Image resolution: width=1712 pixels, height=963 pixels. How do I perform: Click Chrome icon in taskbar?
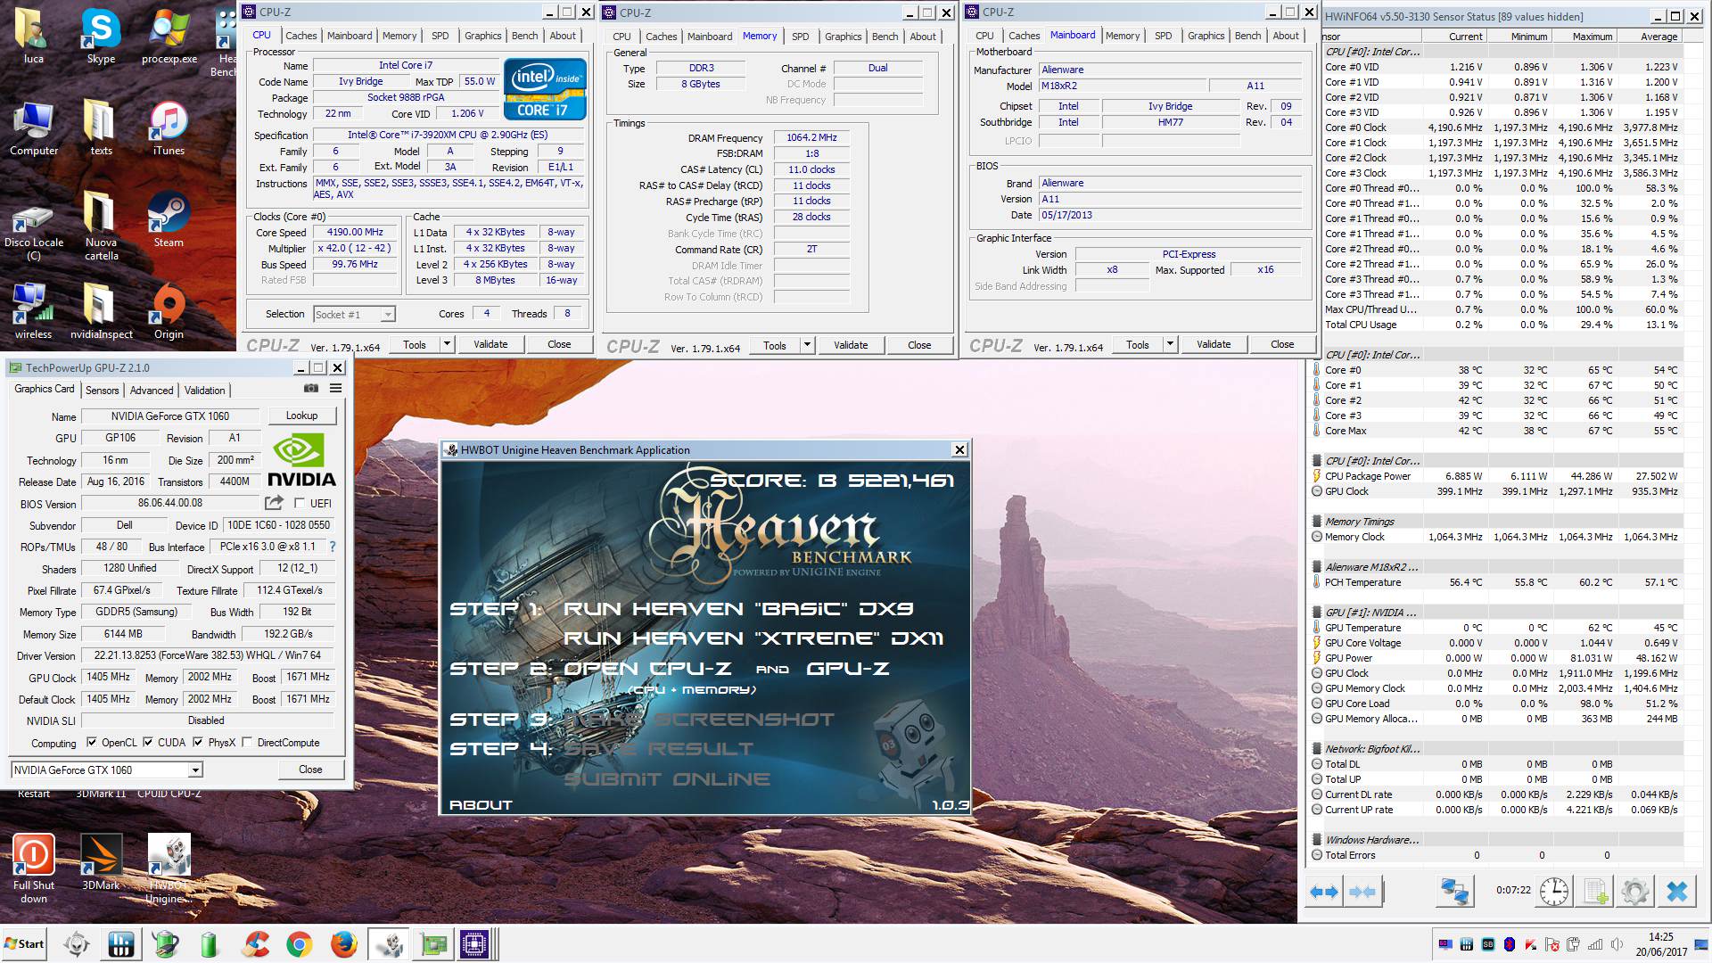300,944
